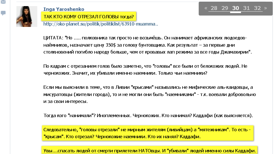Click highlighted text starting "Следовательно, "головы отрезали""
278x154 pixels.
(148, 133)
